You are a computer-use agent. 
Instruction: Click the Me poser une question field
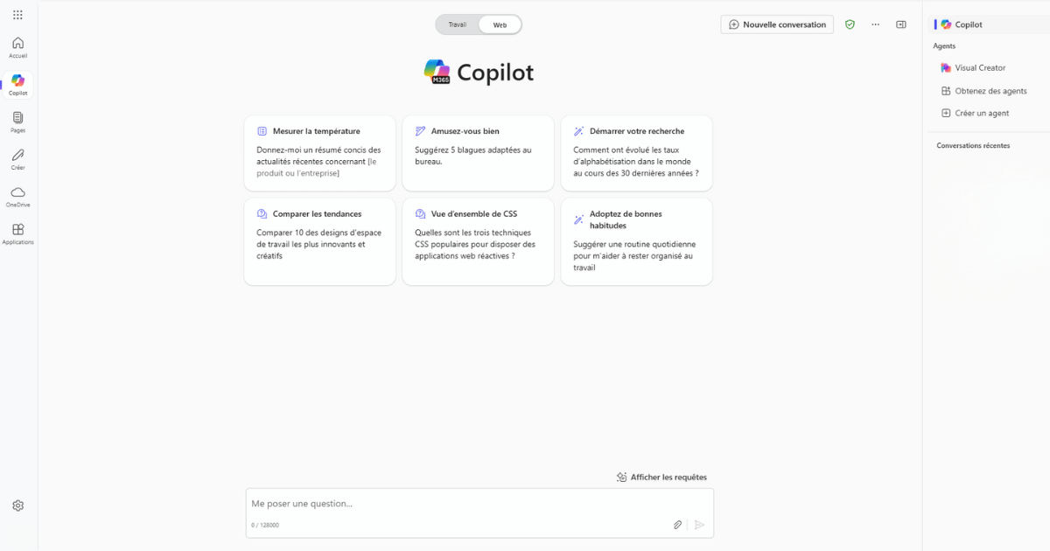tap(455, 504)
